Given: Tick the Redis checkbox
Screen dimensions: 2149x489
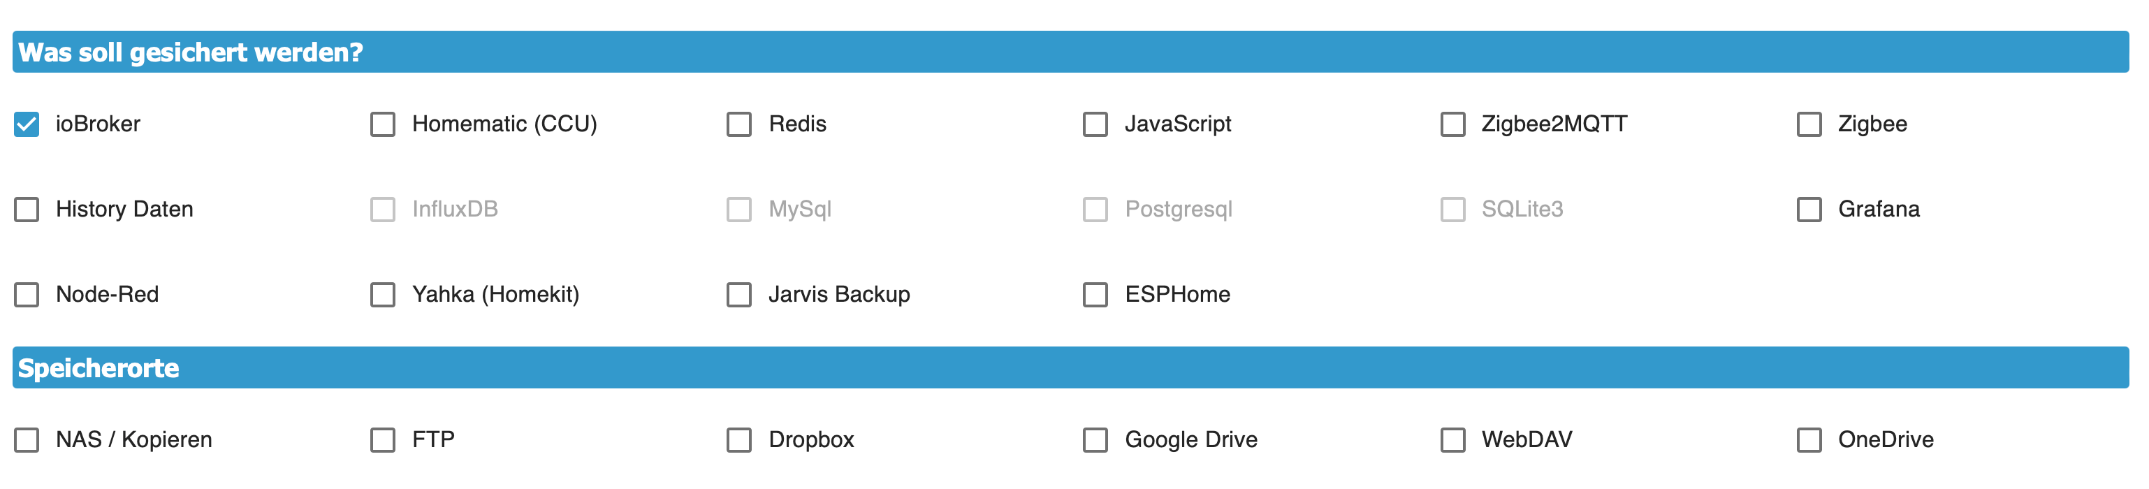Looking at the screenshot, I should [739, 124].
